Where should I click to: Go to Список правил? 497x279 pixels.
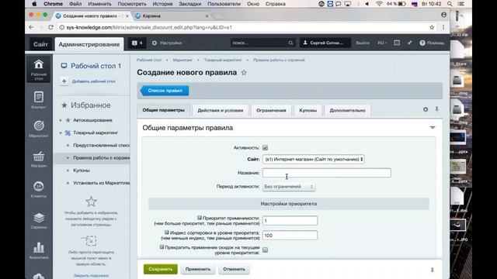tap(165, 91)
